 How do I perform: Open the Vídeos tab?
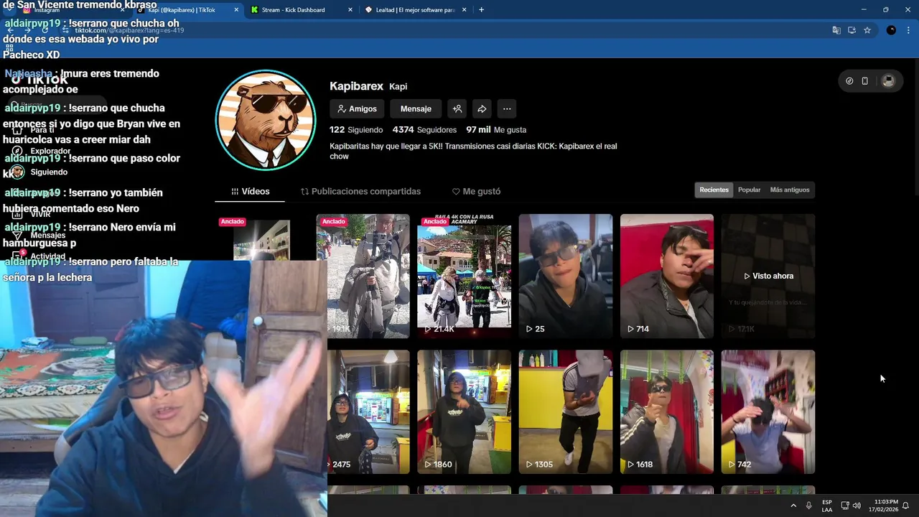(250, 192)
